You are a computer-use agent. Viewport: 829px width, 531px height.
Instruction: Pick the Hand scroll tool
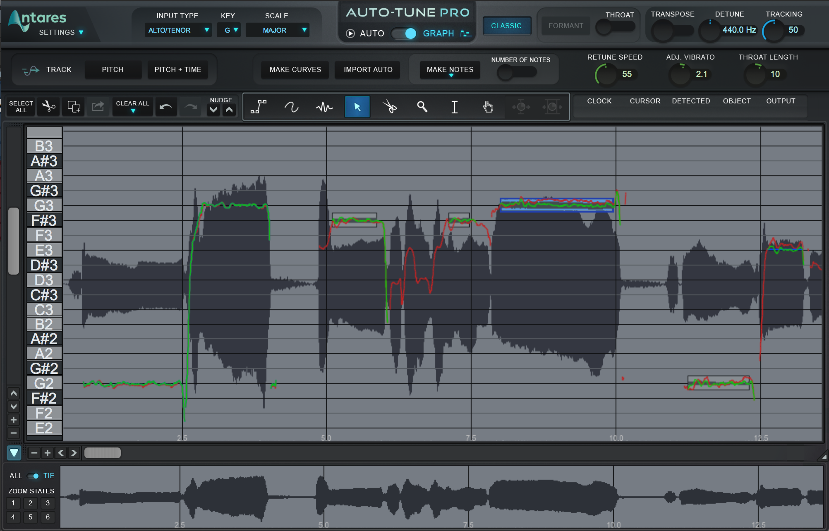(x=488, y=107)
